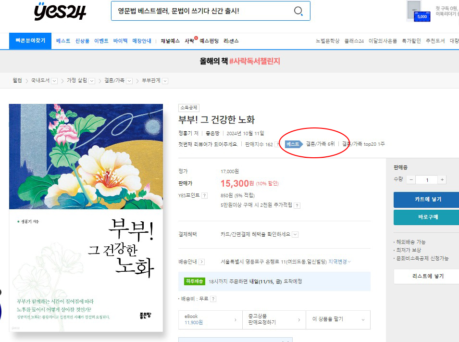459x342 pixels.
Task: Open the eBook 11,900원 option
Action: point(211,319)
